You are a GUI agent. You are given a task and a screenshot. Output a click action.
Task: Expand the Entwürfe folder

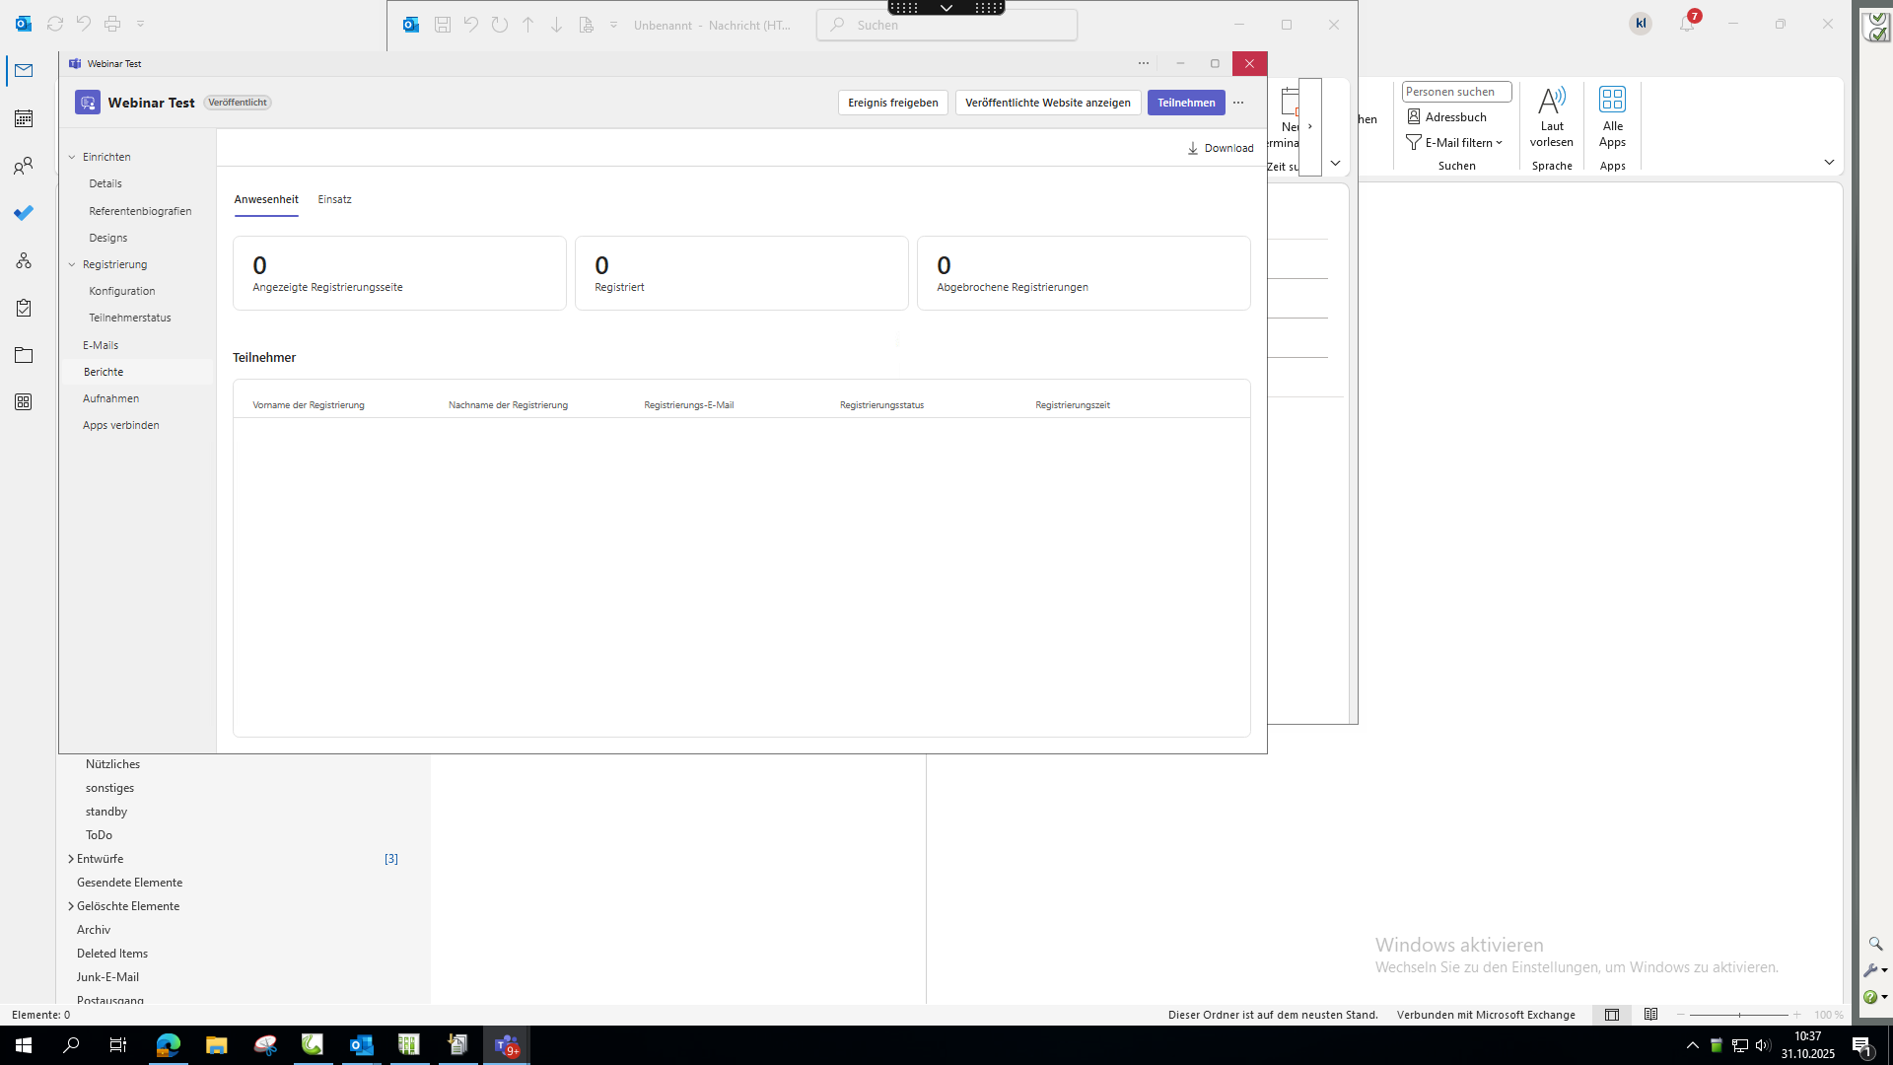click(x=71, y=859)
